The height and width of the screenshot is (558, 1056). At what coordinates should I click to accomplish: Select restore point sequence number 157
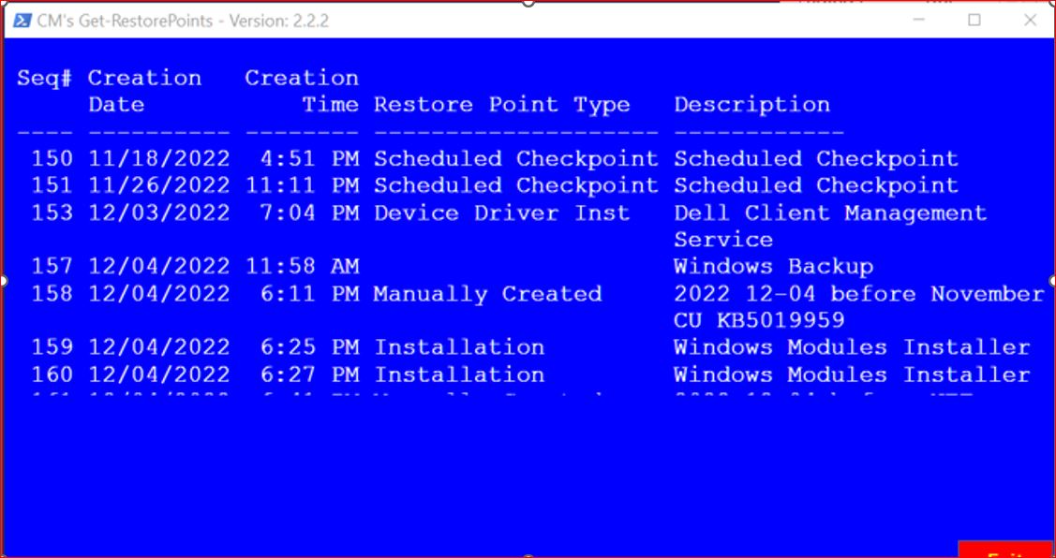pyautogui.click(x=52, y=267)
